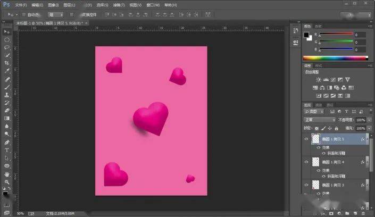
Task: Open the 窗口(W) menu
Action: coord(153,5)
